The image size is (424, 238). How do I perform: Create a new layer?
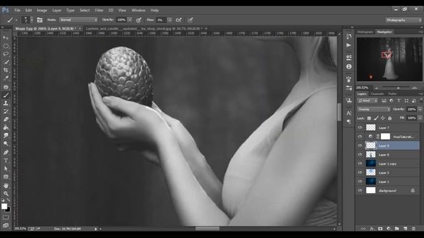(x=405, y=229)
